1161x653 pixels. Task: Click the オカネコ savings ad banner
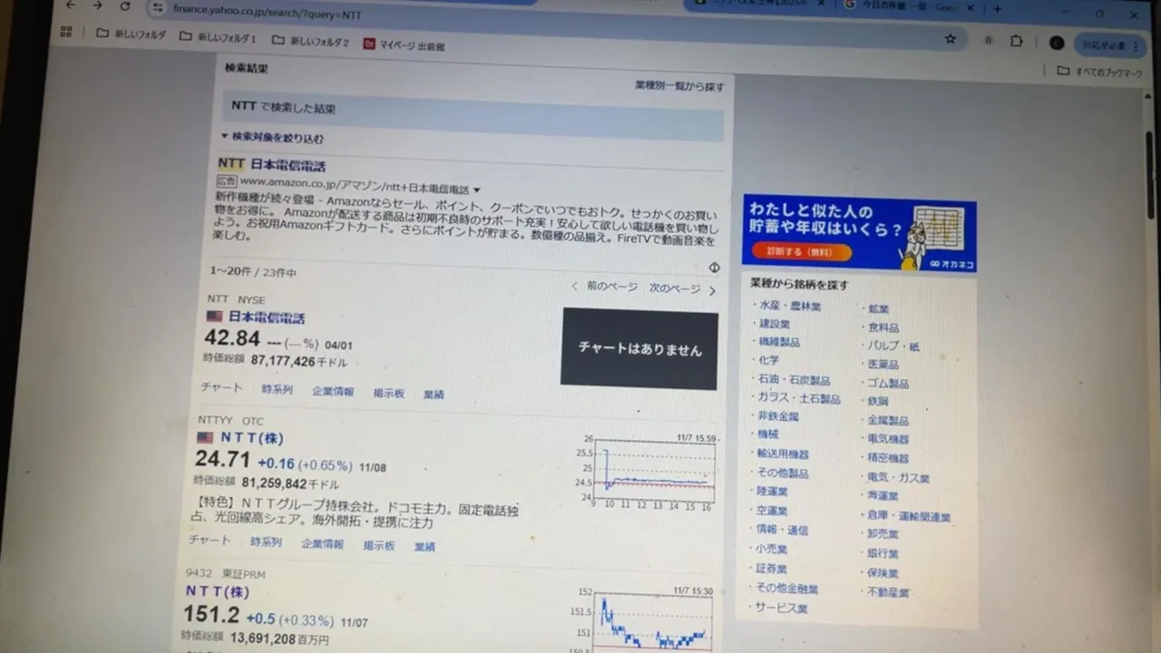[859, 235]
